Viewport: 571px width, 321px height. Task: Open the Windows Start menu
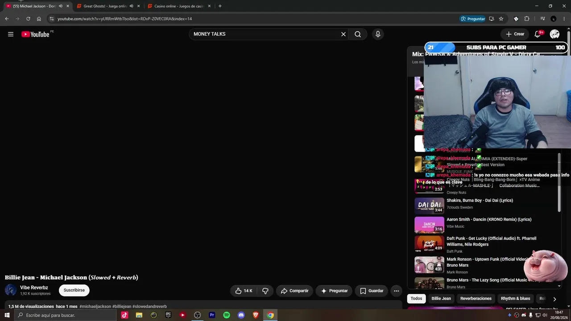point(7,315)
